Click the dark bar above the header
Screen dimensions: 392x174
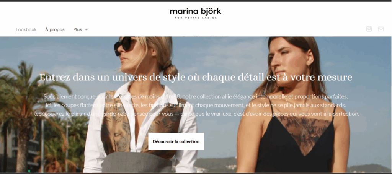[x=196, y=1]
